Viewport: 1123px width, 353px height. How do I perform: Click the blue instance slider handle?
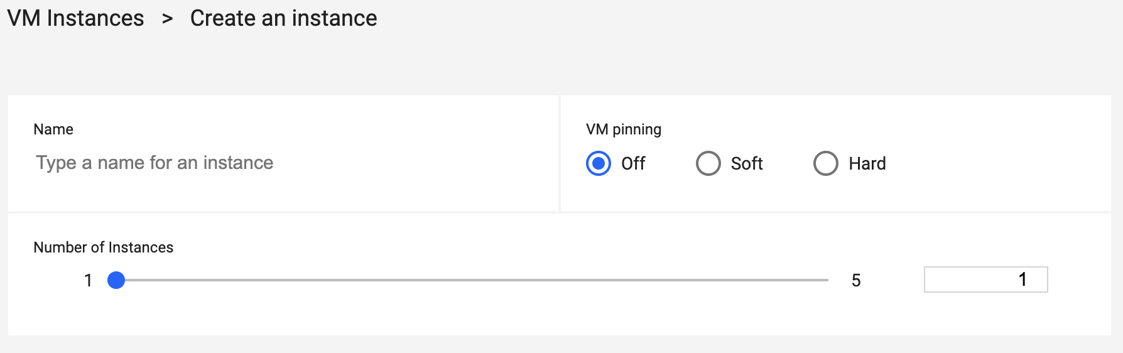[116, 280]
